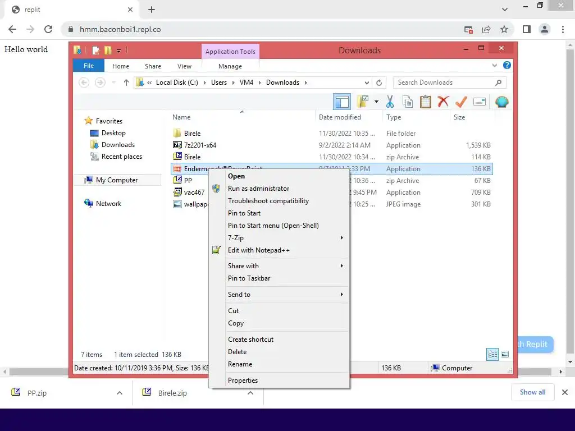The image size is (575, 431).
Task: Click Local Disk (C:) in the address bar
Action: click(177, 82)
